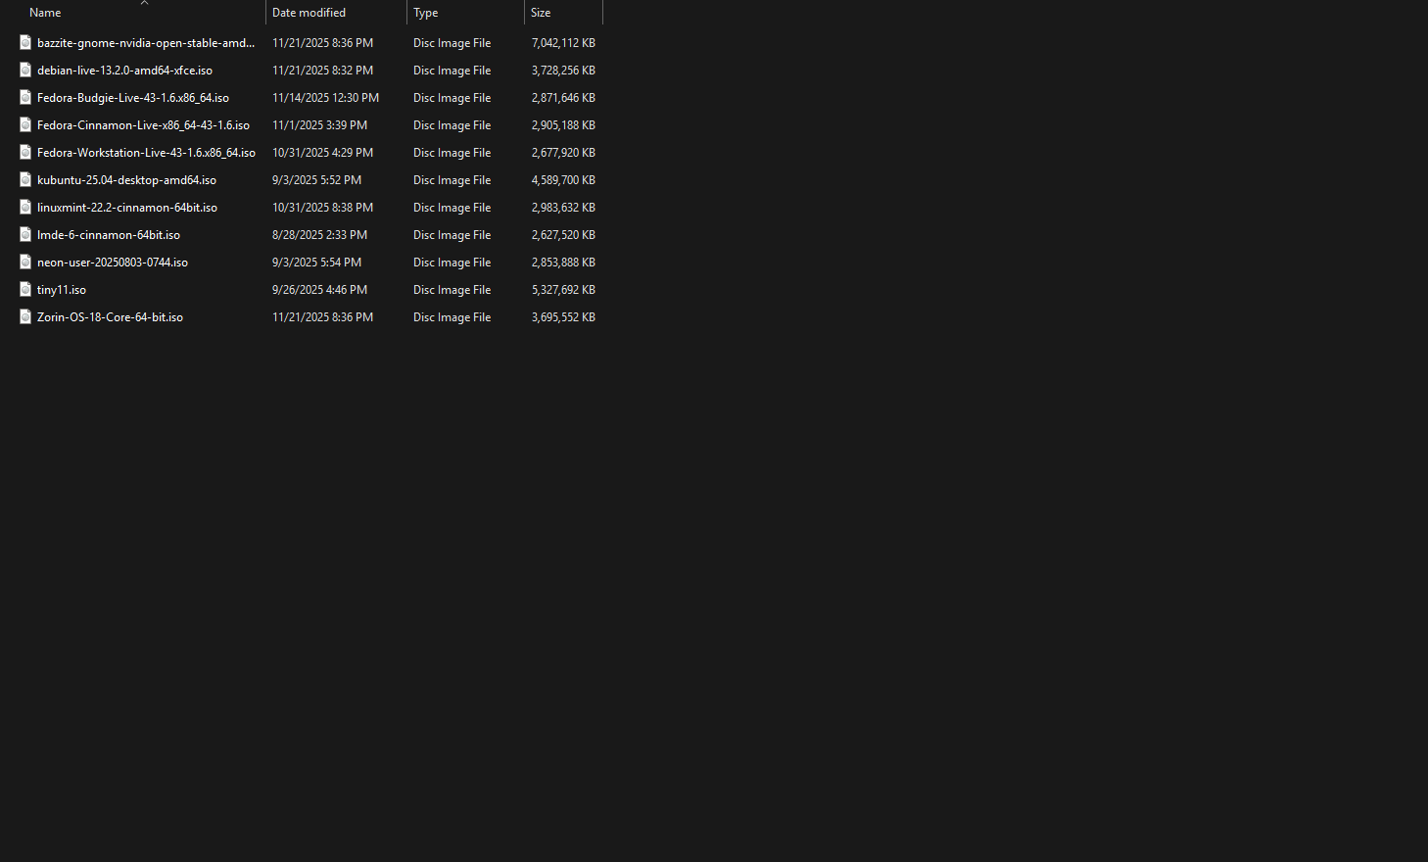Click the tiny11.iso file icon
The height and width of the screenshot is (862, 1428).
(x=25, y=289)
